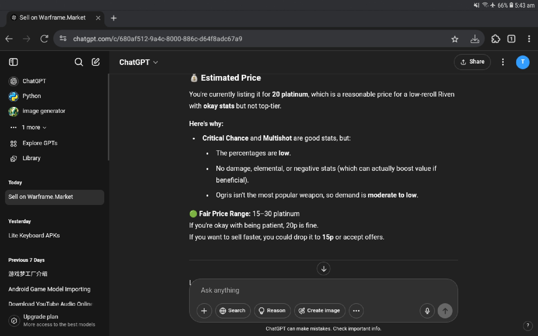Toggle the ChatGPT sidebar panel icon
Image resolution: width=538 pixels, height=336 pixels.
point(13,62)
